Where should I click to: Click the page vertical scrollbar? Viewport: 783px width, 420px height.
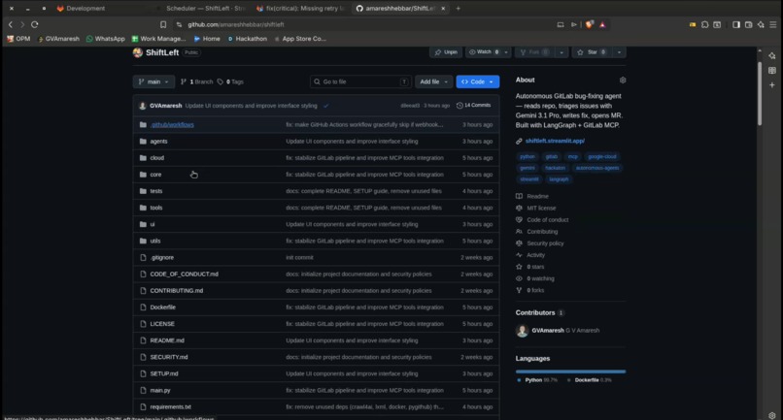coord(760,94)
